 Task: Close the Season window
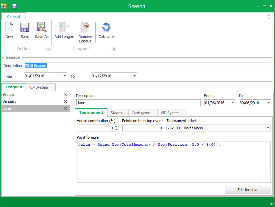pyautogui.click(x=271, y=6)
